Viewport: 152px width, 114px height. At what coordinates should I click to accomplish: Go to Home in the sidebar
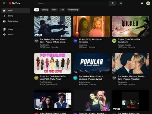15,11
